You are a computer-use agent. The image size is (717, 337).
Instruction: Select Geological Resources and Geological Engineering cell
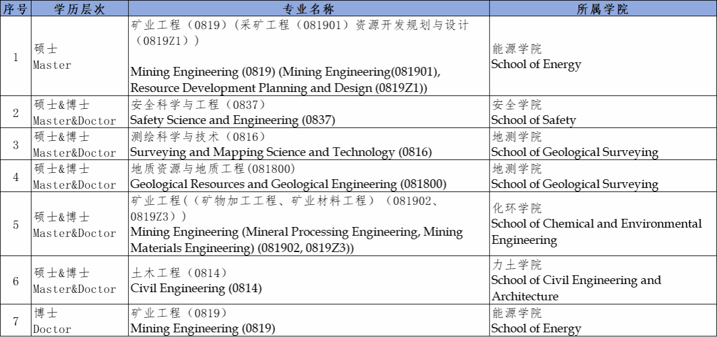pos(288,185)
